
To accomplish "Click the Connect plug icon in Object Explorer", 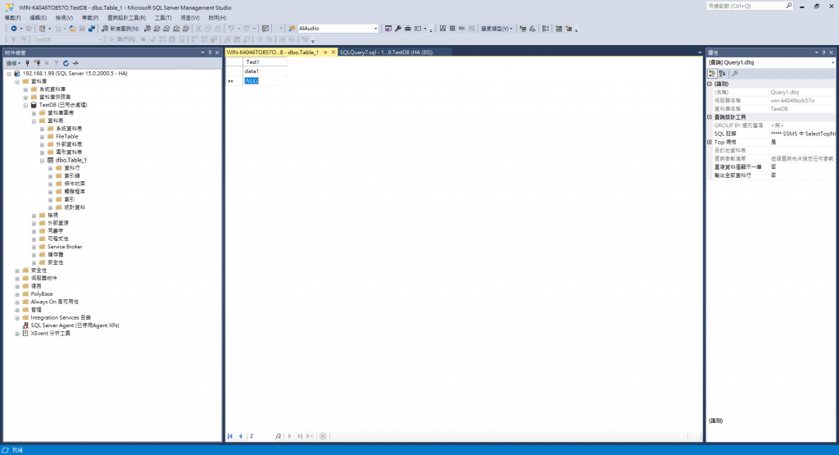I will pyautogui.click(x=27, y=63).
